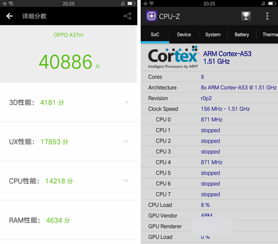This screenshot has height=244, width=278.
Task: Tap the 3D性能 4181 分 value
Action: (x=52, y=102)
